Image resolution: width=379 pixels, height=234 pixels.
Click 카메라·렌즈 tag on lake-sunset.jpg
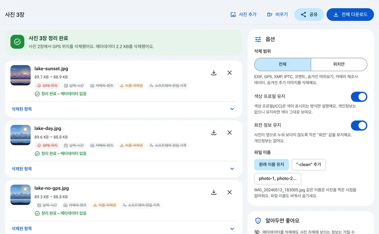[x=102, y=86]
